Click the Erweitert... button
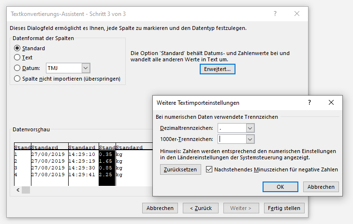Screen dimensions: 353x224 (x=217, y=69)
